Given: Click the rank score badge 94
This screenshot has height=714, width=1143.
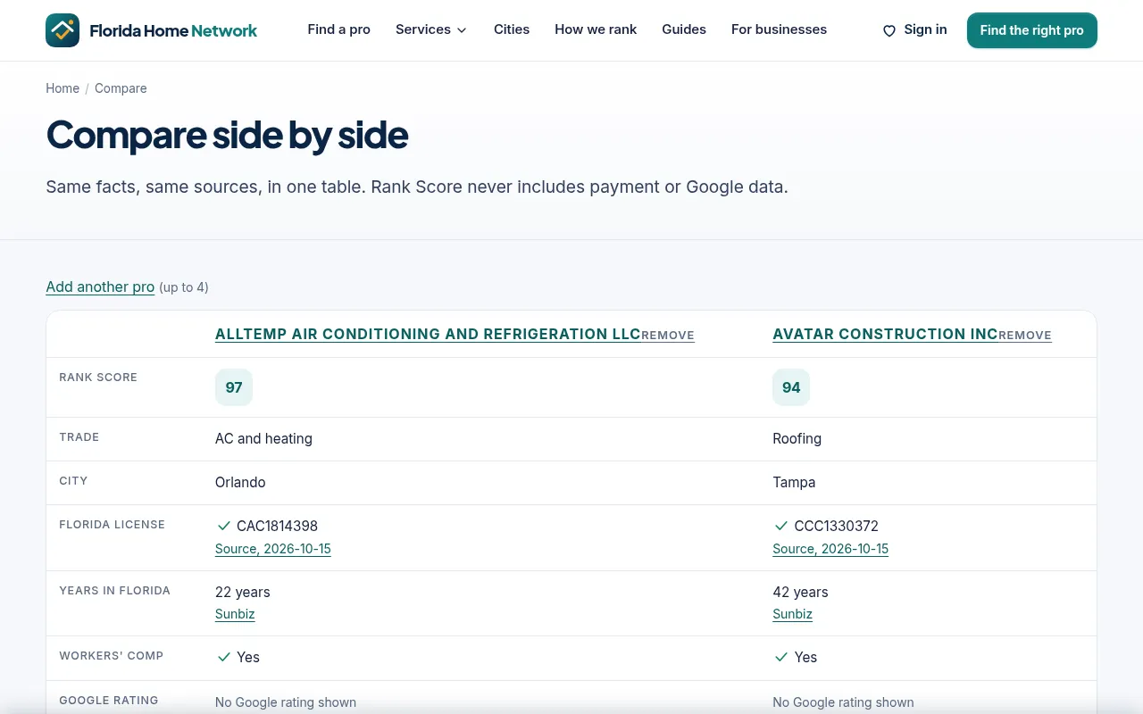Looking at the screenshot, I should pyautogui.click(x=791, y=387).
